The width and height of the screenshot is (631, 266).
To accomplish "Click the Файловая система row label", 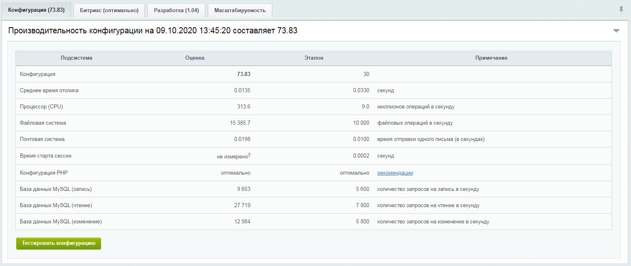I will (43, 123).
